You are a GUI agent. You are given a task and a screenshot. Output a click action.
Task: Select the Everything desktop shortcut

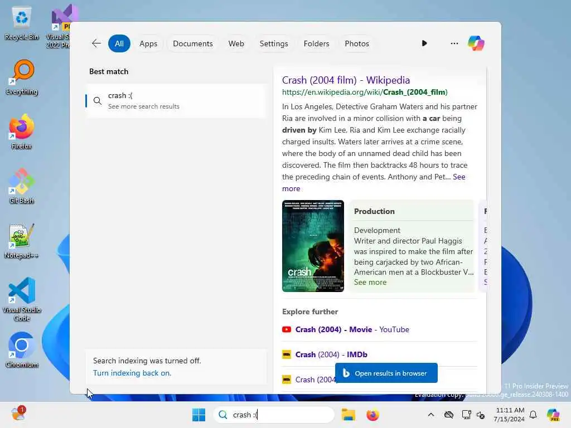pos(22,77)
